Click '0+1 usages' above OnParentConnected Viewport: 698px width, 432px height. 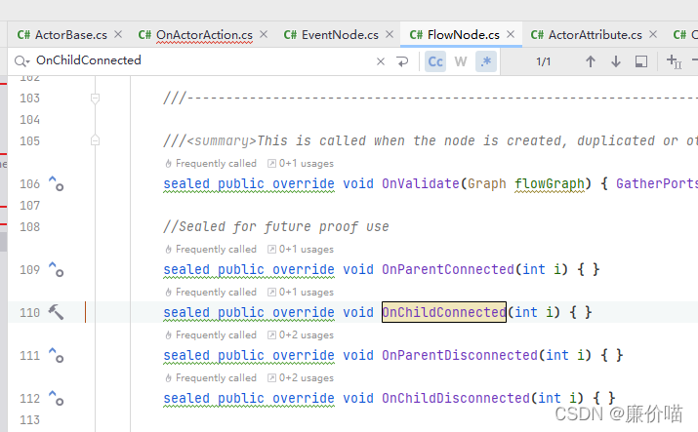301,250
